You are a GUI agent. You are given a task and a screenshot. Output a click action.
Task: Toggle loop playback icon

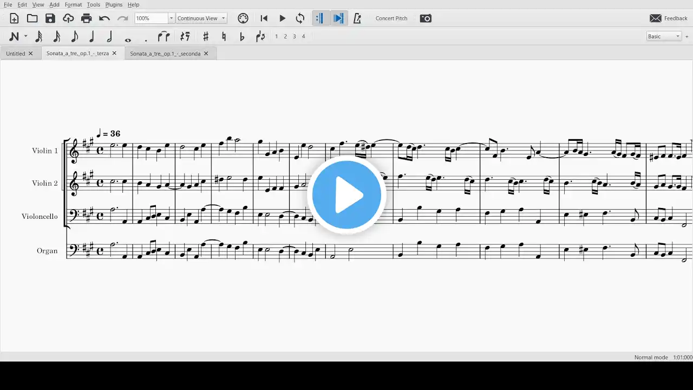[300, 18]
